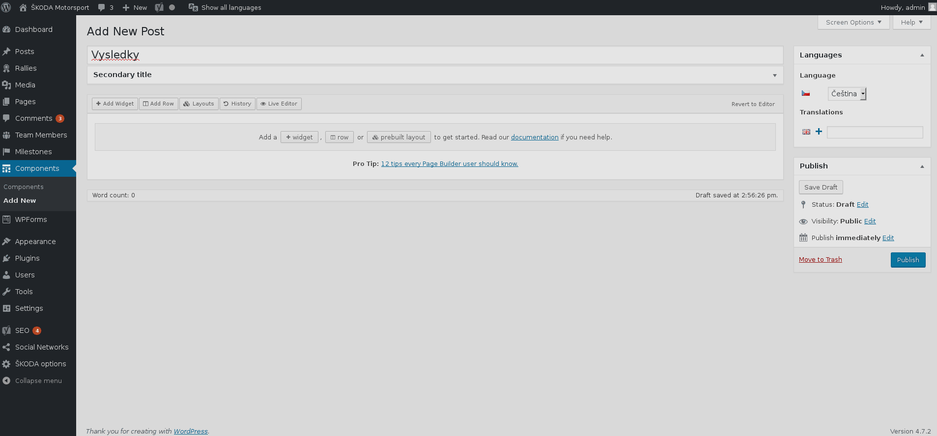Click the Appearance paintbrush icon
The image size is (937, 436).
[x=6, y=242]
